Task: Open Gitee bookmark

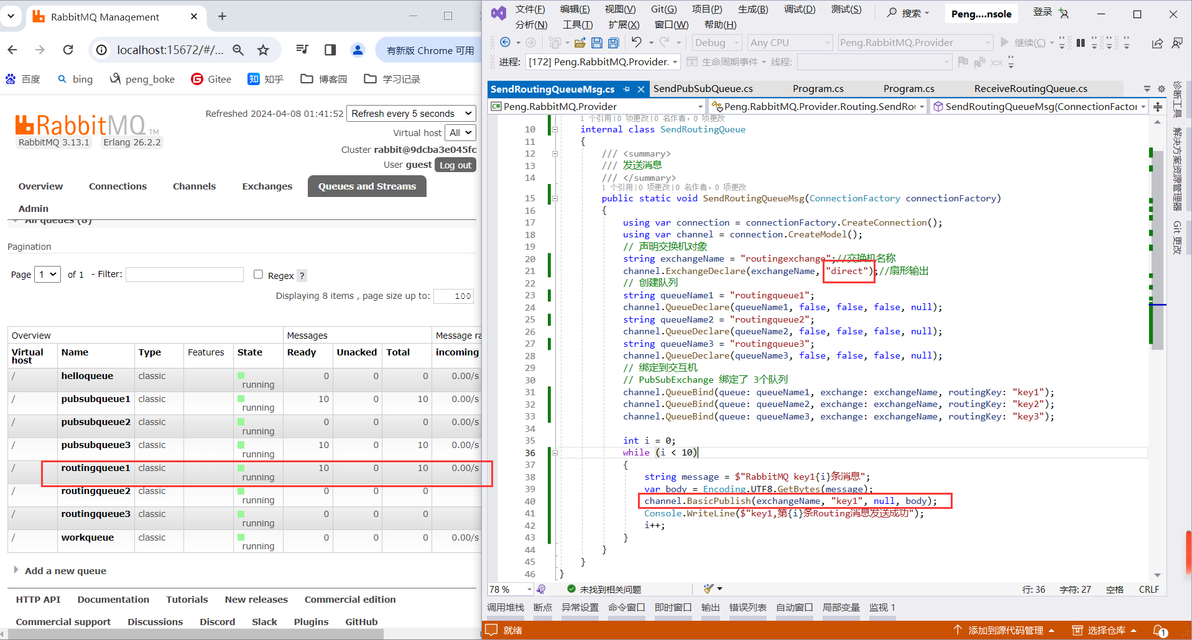Action: tap(211, 79)
